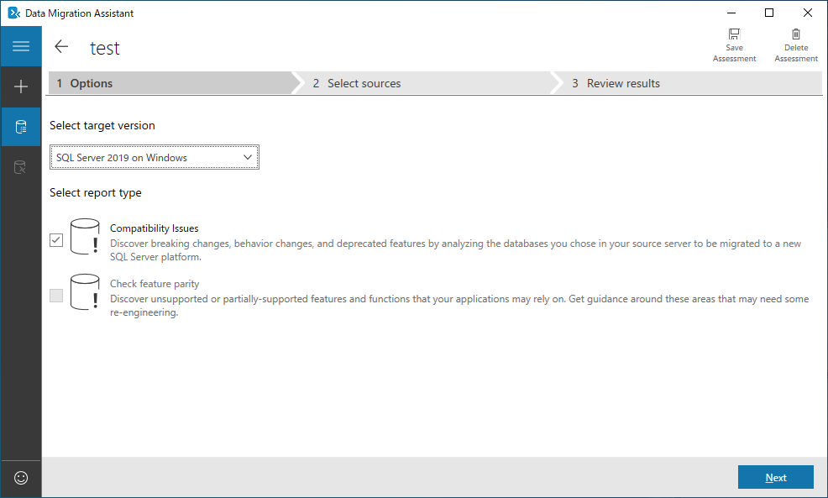Open the hamburger navigation menu
The image size is (828, 498).
(x=21, y=46)
